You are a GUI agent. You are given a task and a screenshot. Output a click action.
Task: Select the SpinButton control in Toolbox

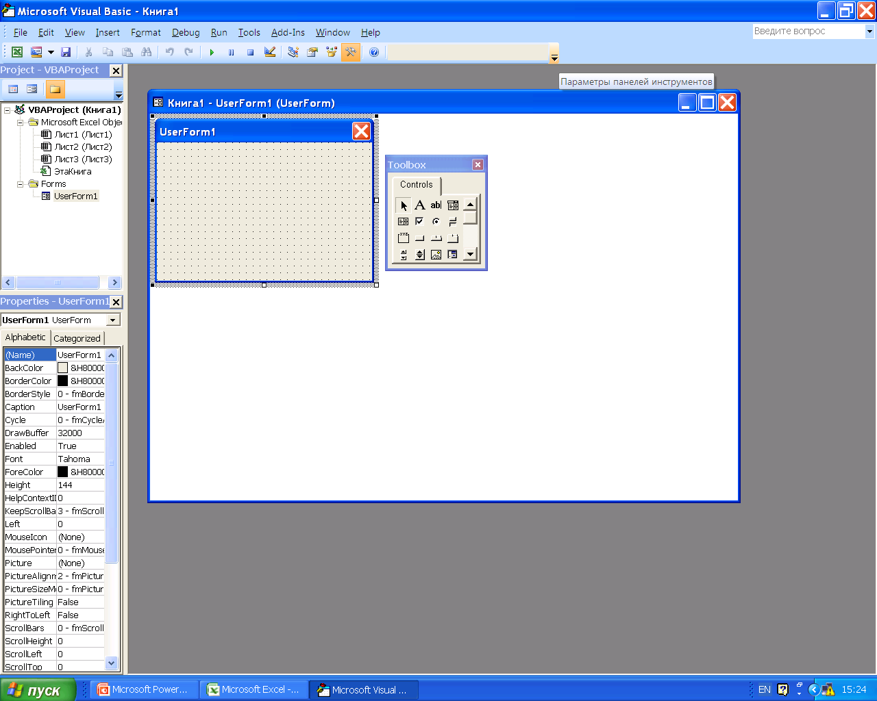coord(420,255)
